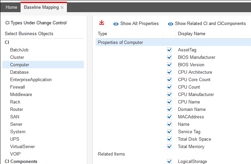Close the Baseline Mapping tab
The height and width of the screenshot is (164, 251).
[62, 7]
